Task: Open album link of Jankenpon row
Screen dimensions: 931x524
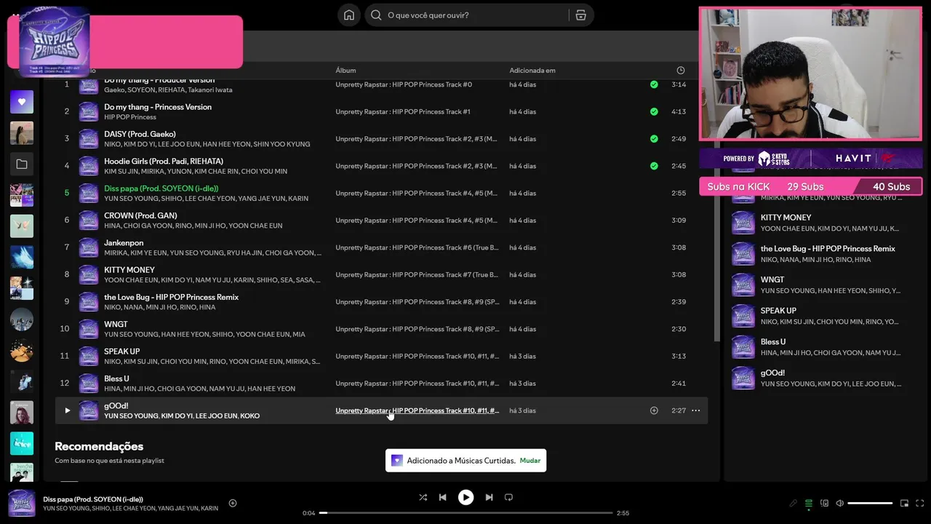Action: tap(417, 247)
